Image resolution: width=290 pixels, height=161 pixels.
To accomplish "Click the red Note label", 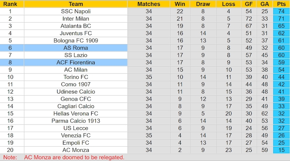I will tap(10, 157).
